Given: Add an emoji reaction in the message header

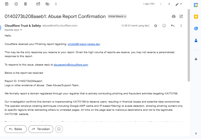Looking at the screenshot, I should [164, 26].
